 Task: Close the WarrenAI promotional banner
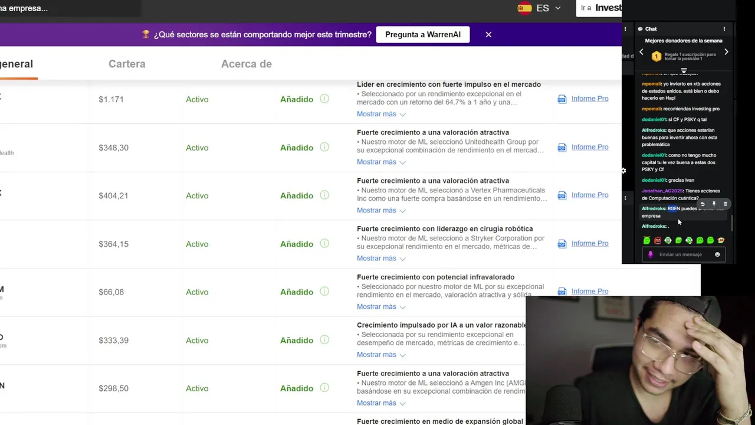(488, 35)
